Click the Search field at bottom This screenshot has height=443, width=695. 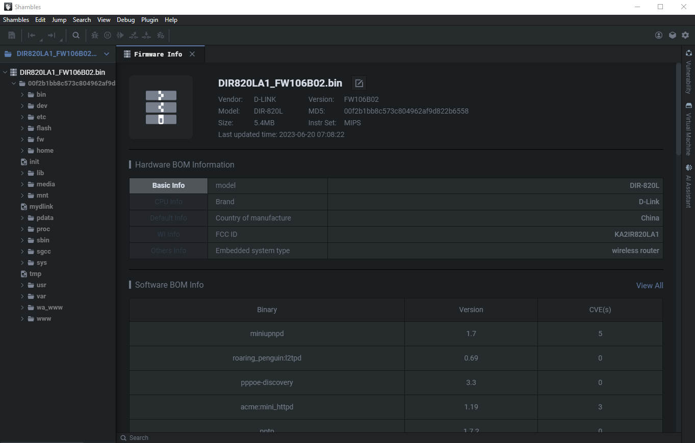(398, 437)
